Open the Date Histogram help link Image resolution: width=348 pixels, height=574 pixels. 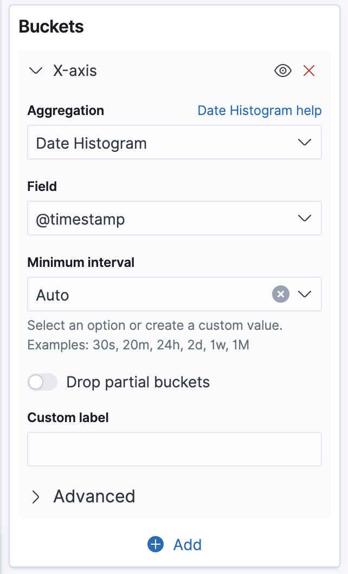click(259, 111)
